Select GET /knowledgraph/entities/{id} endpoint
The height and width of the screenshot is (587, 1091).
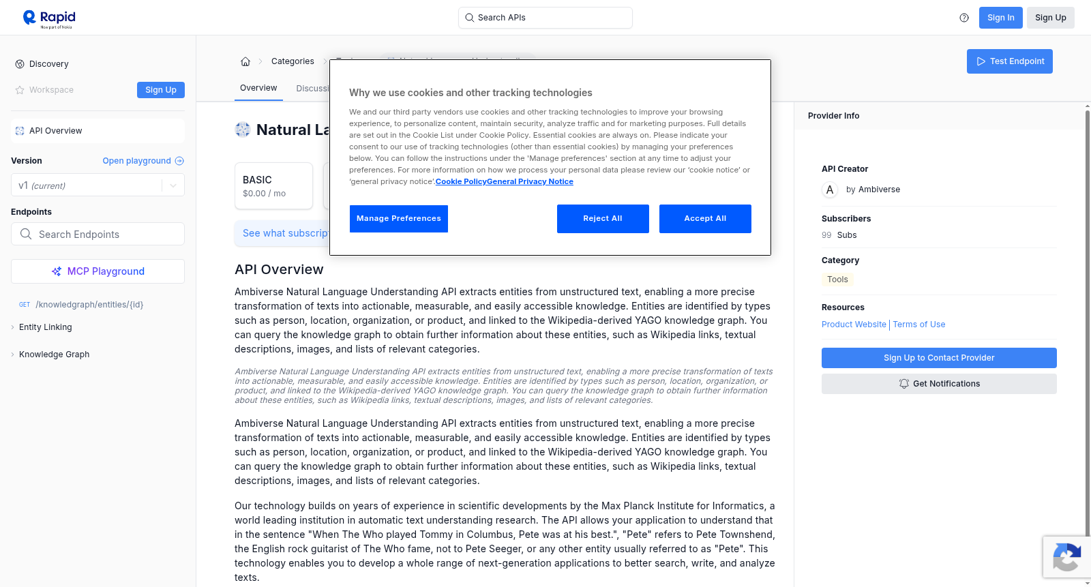[x=82, y=305]
